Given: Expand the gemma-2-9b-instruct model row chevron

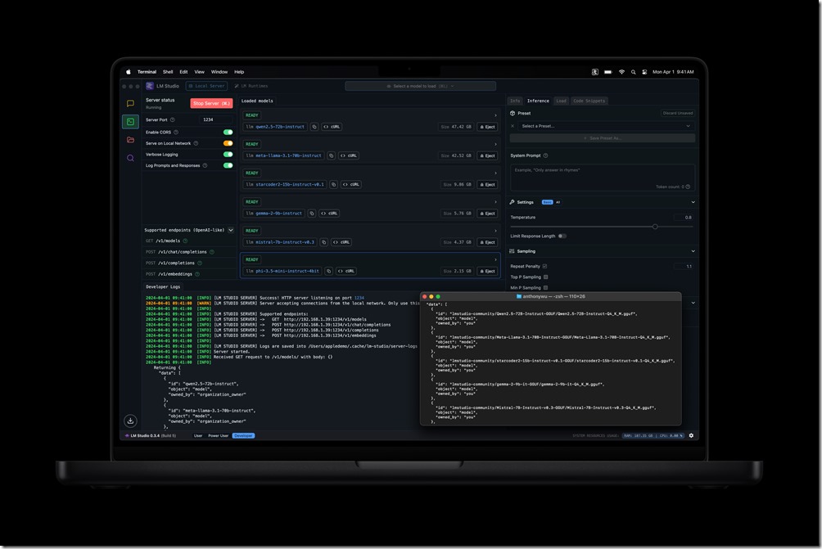Looking at the screenshot, I should pyautogui.click(x=495, y=201).
